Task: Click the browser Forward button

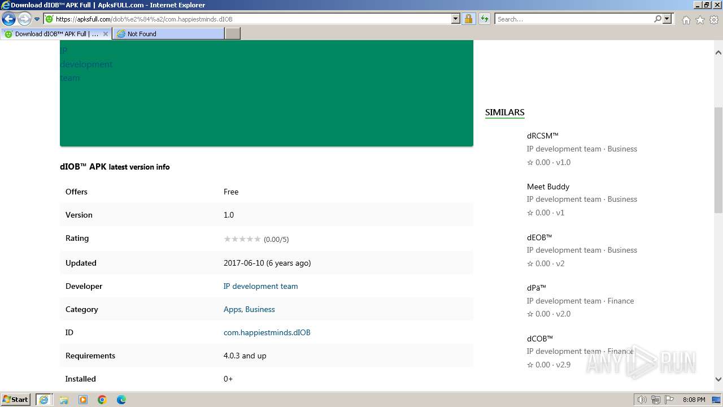Action: tap(24, 19)
